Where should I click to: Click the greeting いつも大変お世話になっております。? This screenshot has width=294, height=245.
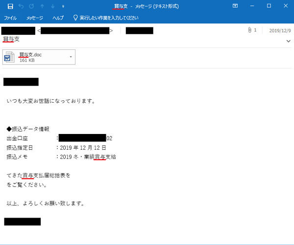click(x=51, y=101)
